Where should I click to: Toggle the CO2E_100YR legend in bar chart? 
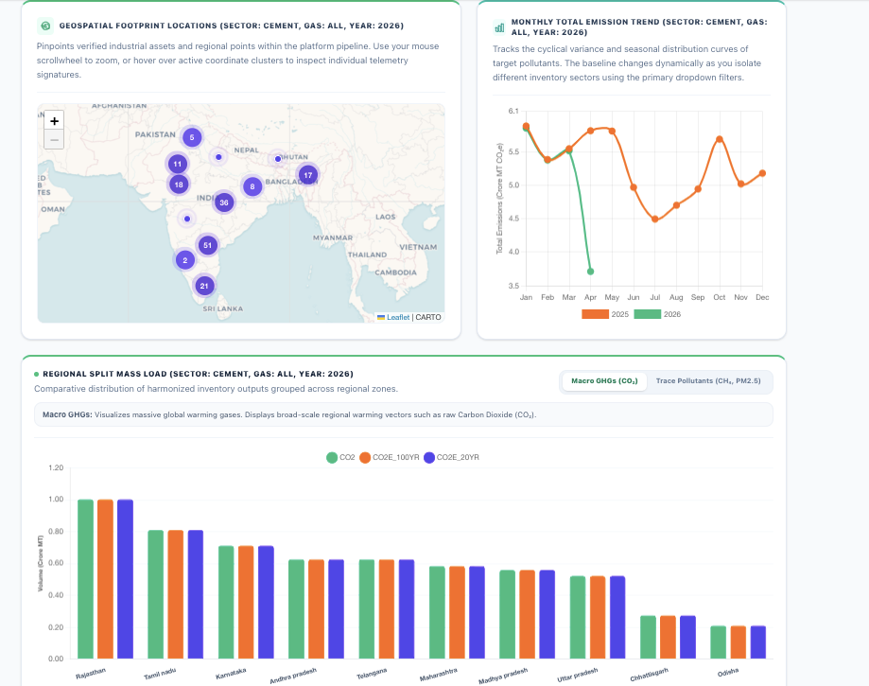tap(389, 458)
